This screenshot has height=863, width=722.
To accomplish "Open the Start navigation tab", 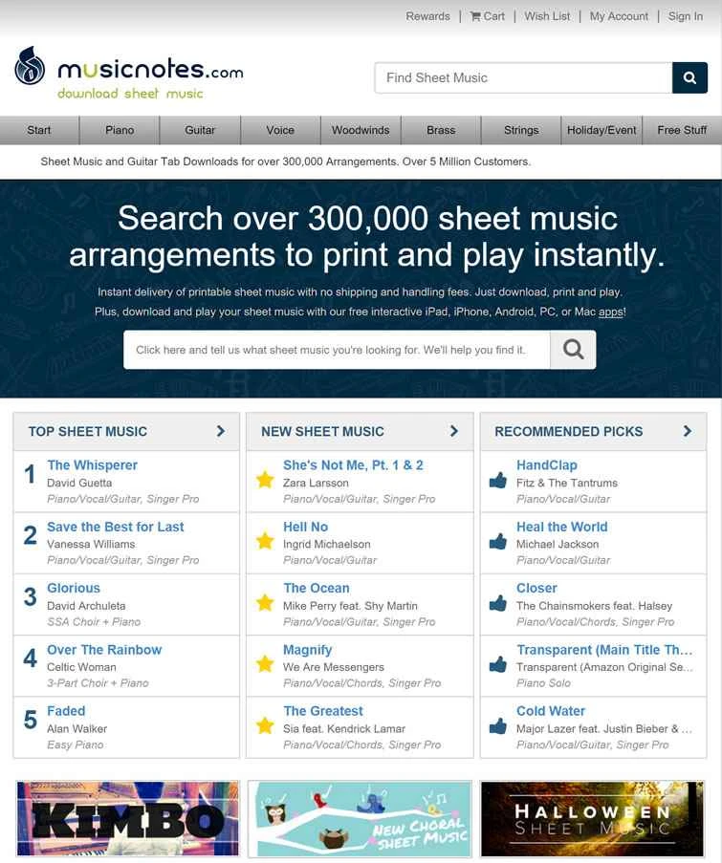I will [39, 130].
